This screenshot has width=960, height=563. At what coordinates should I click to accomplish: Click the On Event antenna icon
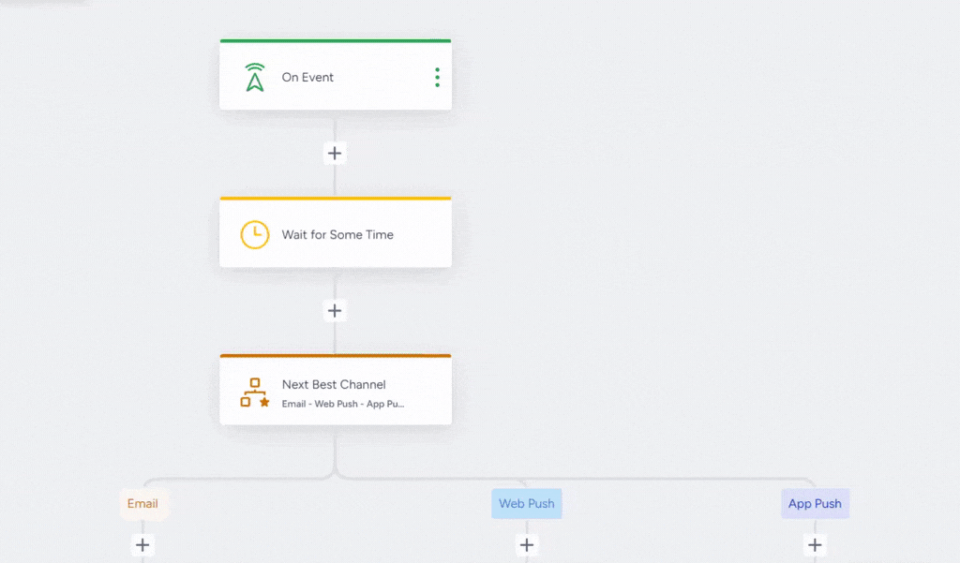coord(254,78)
